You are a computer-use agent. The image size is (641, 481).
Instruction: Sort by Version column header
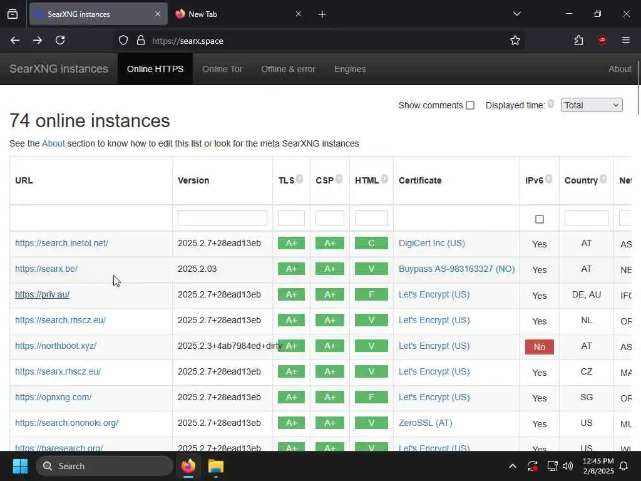point(193,180)
